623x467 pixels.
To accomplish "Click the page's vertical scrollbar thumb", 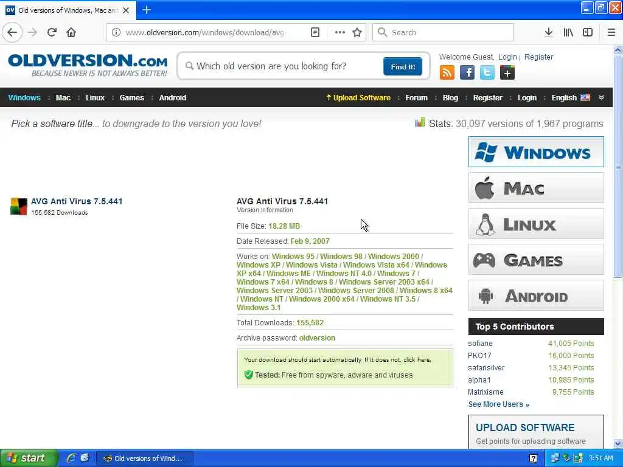I will (618, 167).
